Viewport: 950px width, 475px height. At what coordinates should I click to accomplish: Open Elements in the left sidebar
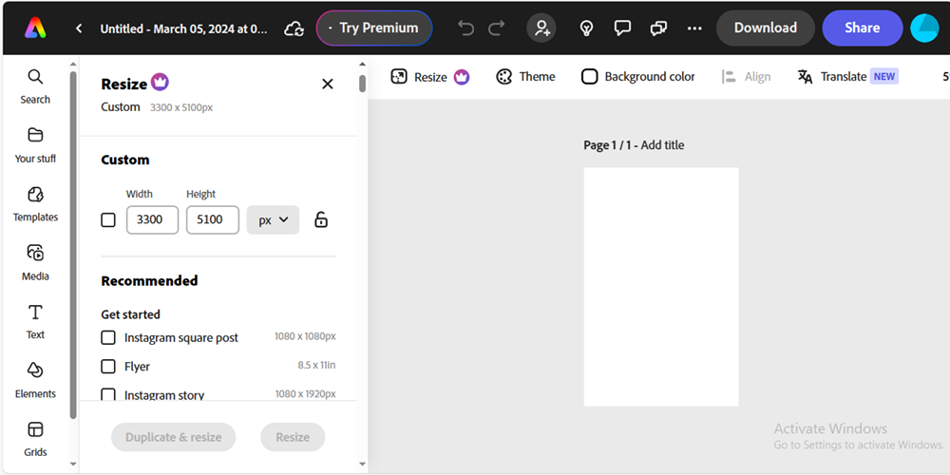tap(35, 378)
